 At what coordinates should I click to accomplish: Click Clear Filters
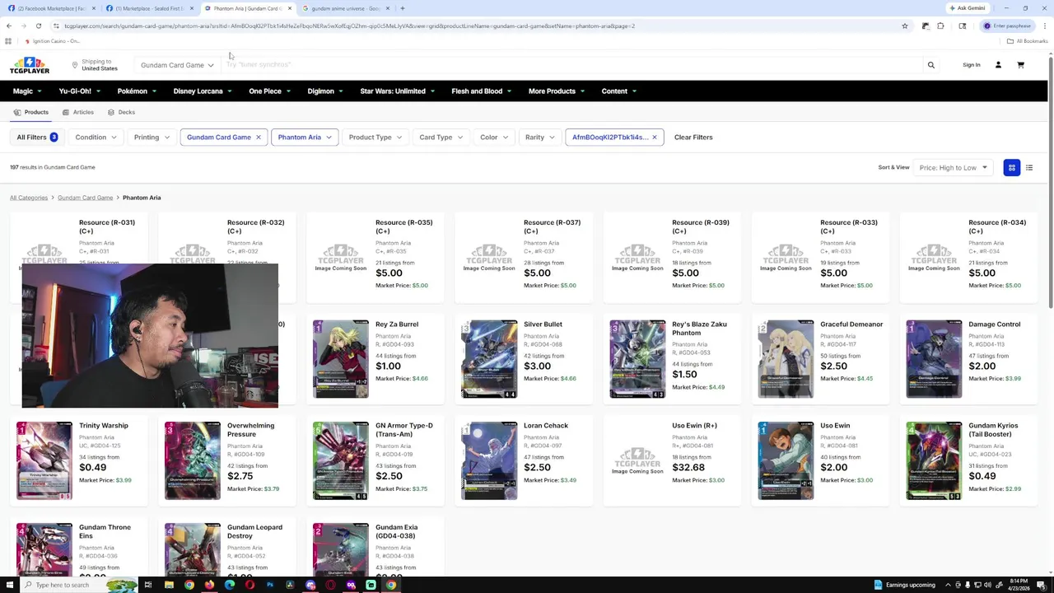[x=693, y=138]
